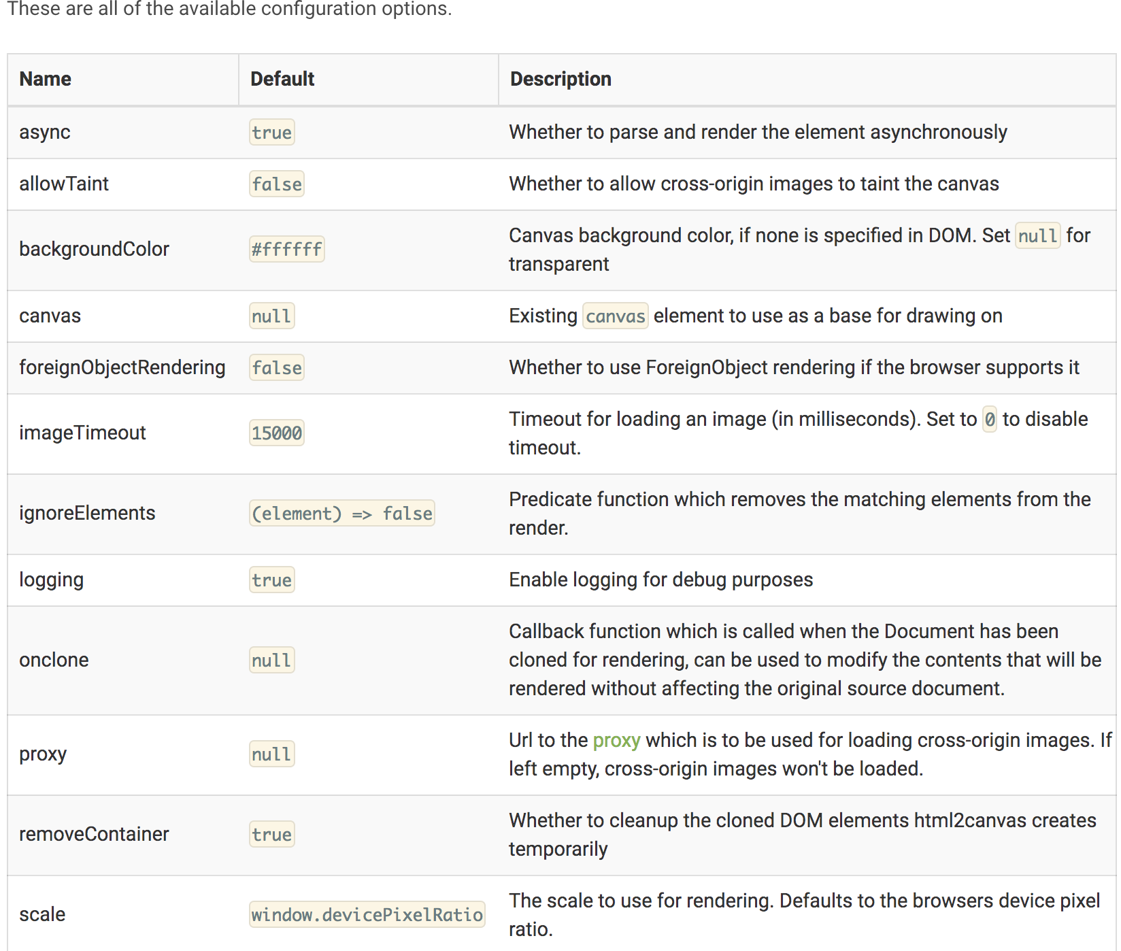This screenshot has width=1121, height=951.
Task: Click the allowTaint option name
Action: pos(64,184)
